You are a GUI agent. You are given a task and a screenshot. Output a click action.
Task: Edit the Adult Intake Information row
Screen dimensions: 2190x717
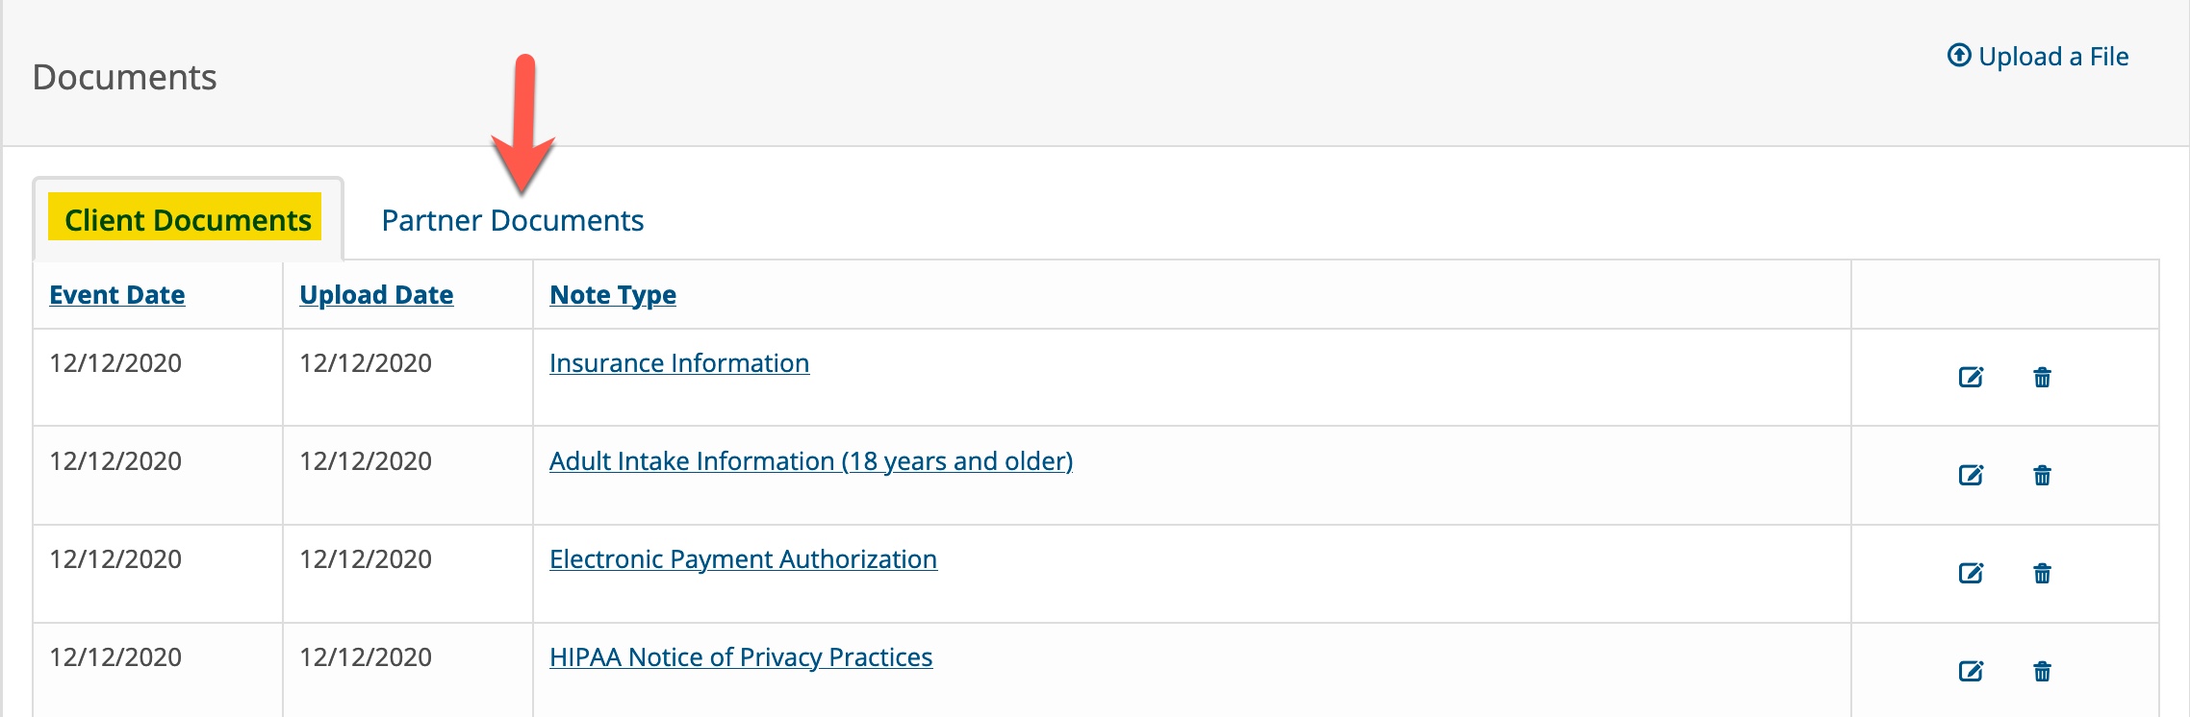1971,475
